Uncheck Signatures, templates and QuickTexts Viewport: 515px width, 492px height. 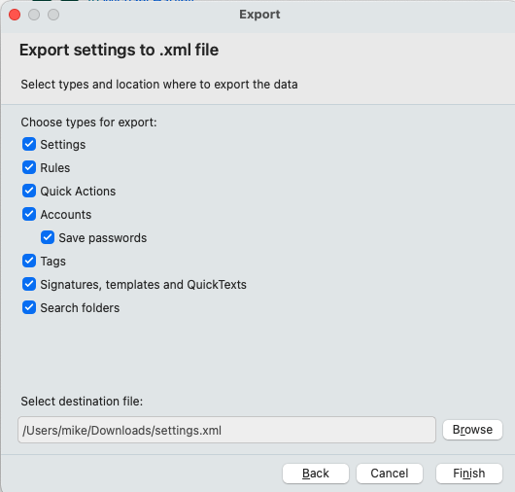click(x=29, y=284)
